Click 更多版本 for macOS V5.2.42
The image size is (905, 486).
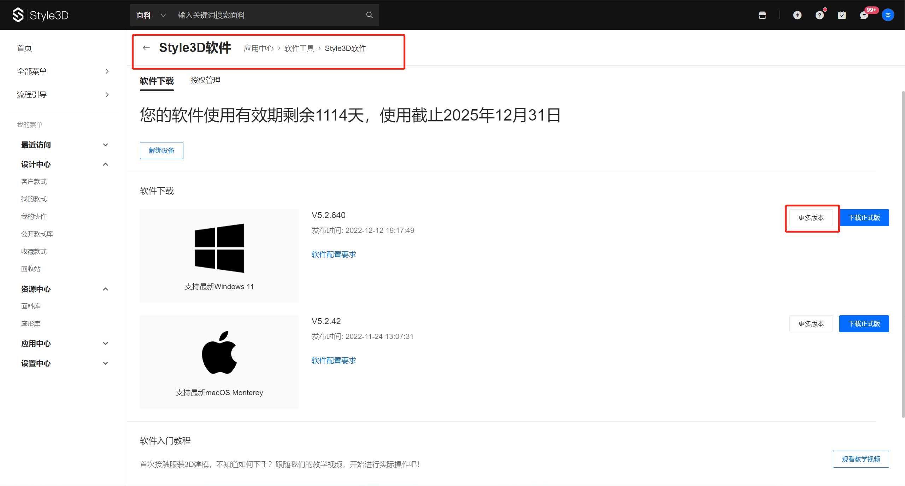811,324
